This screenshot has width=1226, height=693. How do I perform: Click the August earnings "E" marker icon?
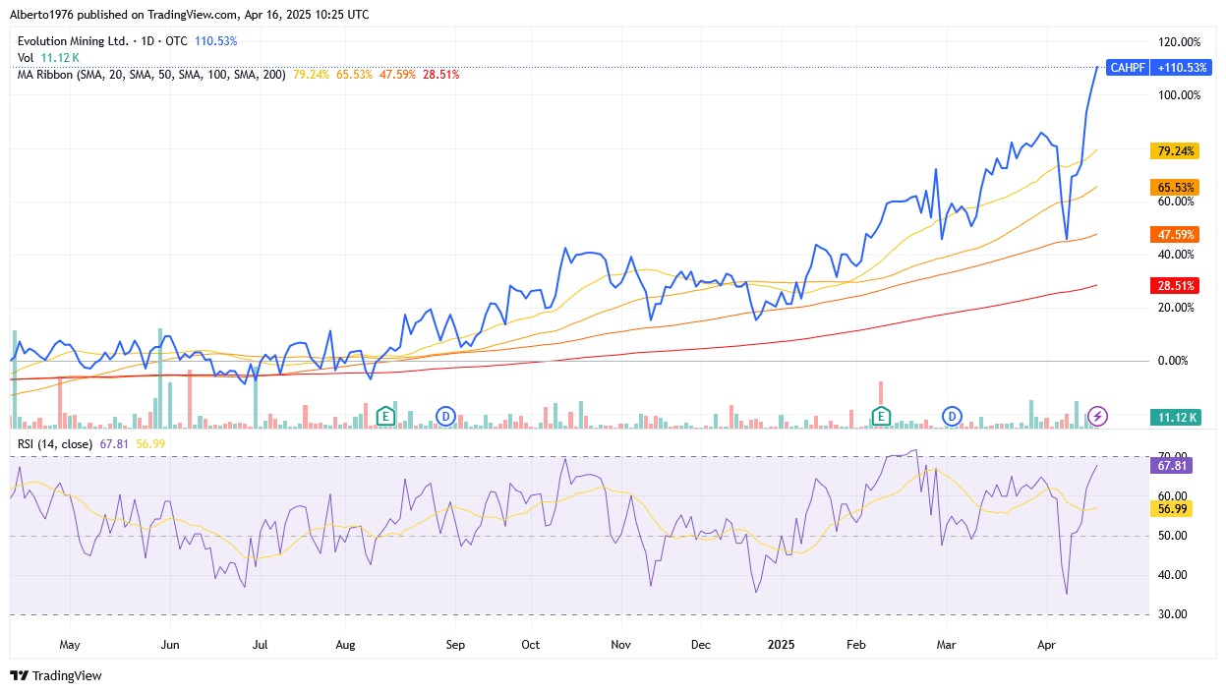[x=385, y=416]
